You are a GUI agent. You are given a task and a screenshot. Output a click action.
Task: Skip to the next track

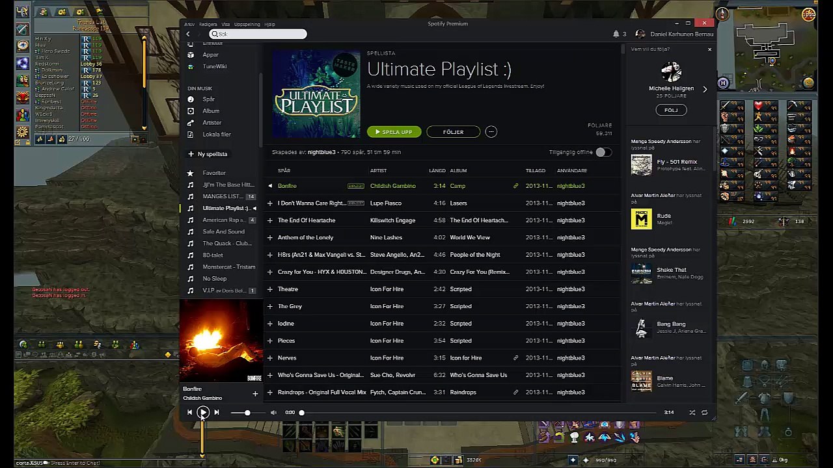217,412
